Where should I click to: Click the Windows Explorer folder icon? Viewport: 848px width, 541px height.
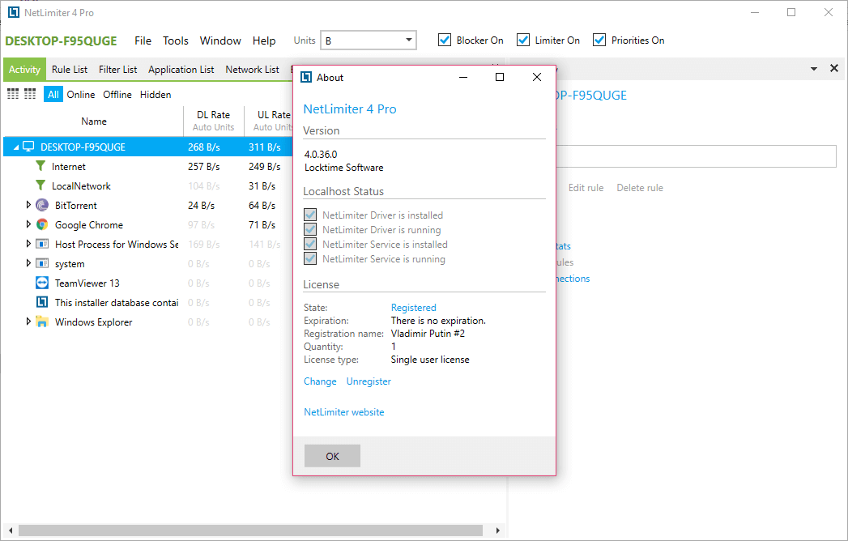[42, 322]
